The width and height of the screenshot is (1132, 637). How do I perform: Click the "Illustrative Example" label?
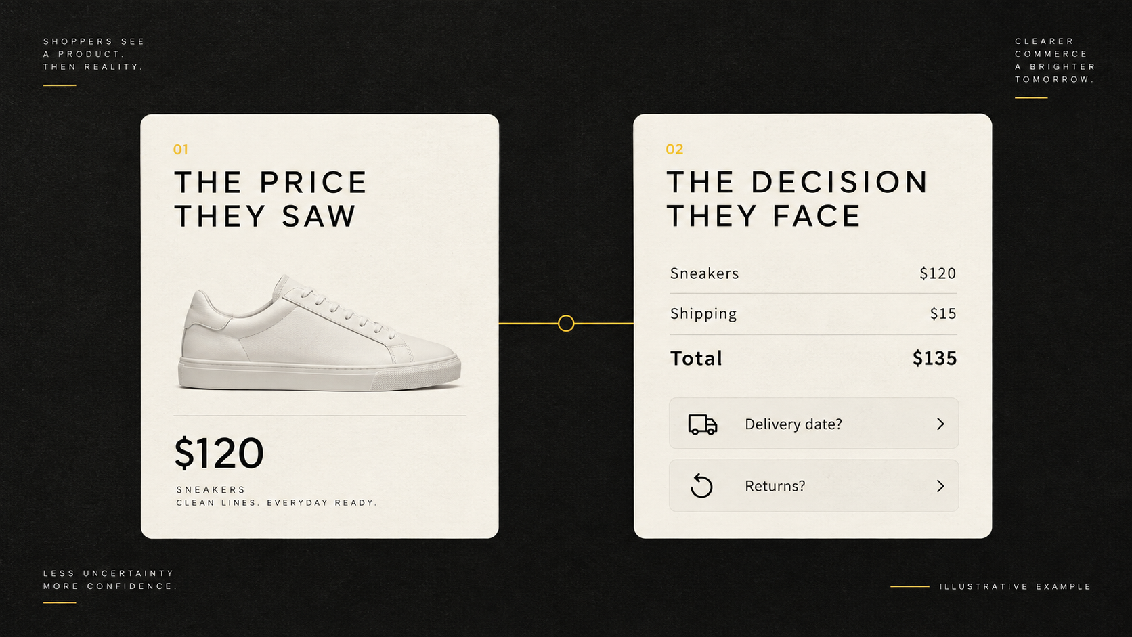tap(1016, 587)
